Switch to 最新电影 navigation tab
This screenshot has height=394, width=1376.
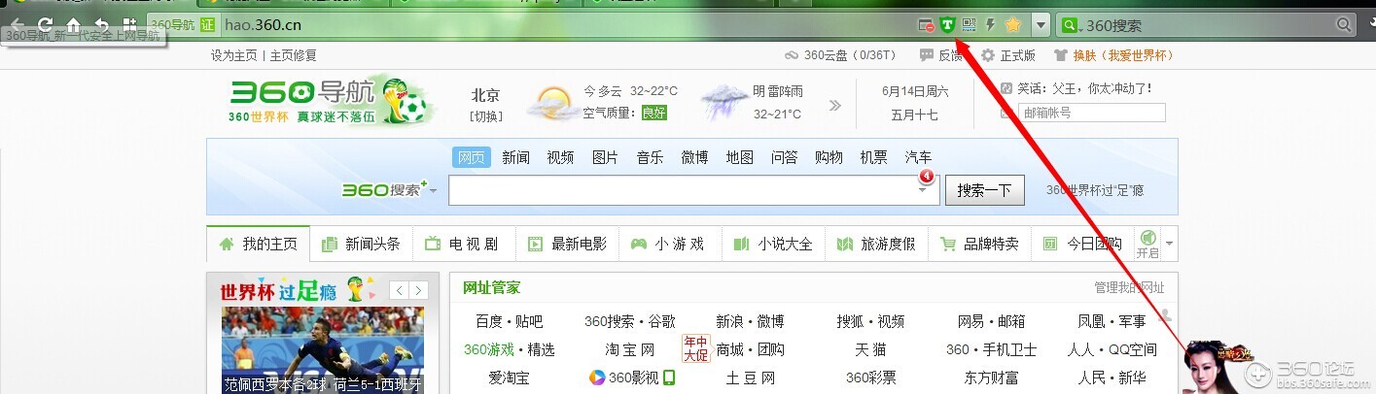pyautogui.click(x=567, y=244)
